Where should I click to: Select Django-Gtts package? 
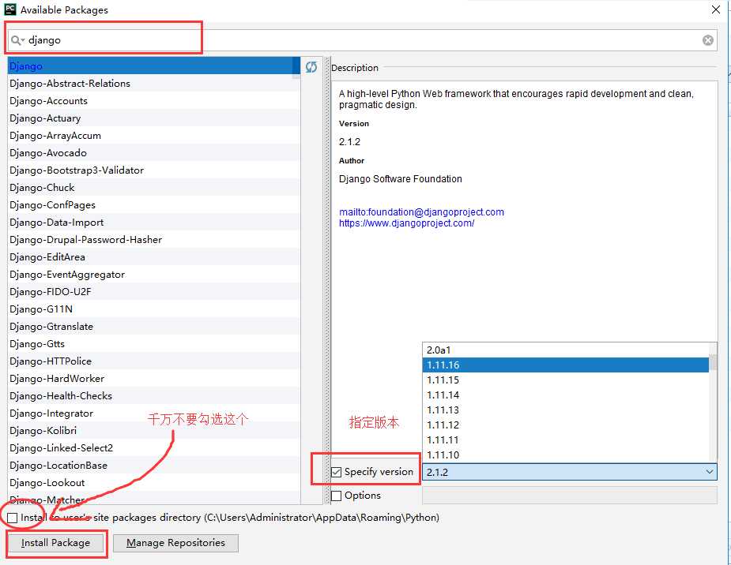click(154, 344)
